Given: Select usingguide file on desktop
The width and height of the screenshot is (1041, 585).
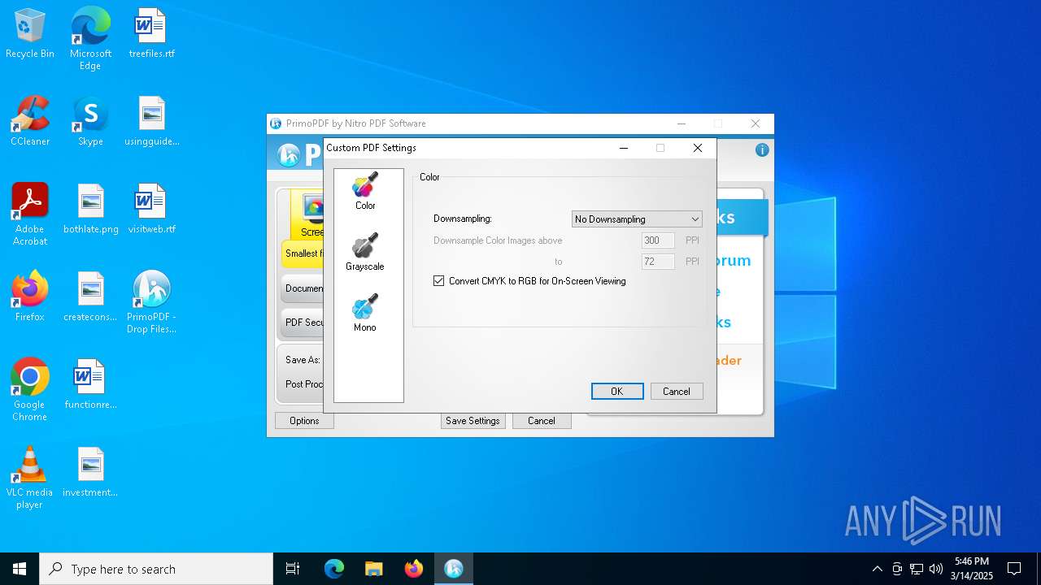Looking at the screenshot, I should pos(151,121).
